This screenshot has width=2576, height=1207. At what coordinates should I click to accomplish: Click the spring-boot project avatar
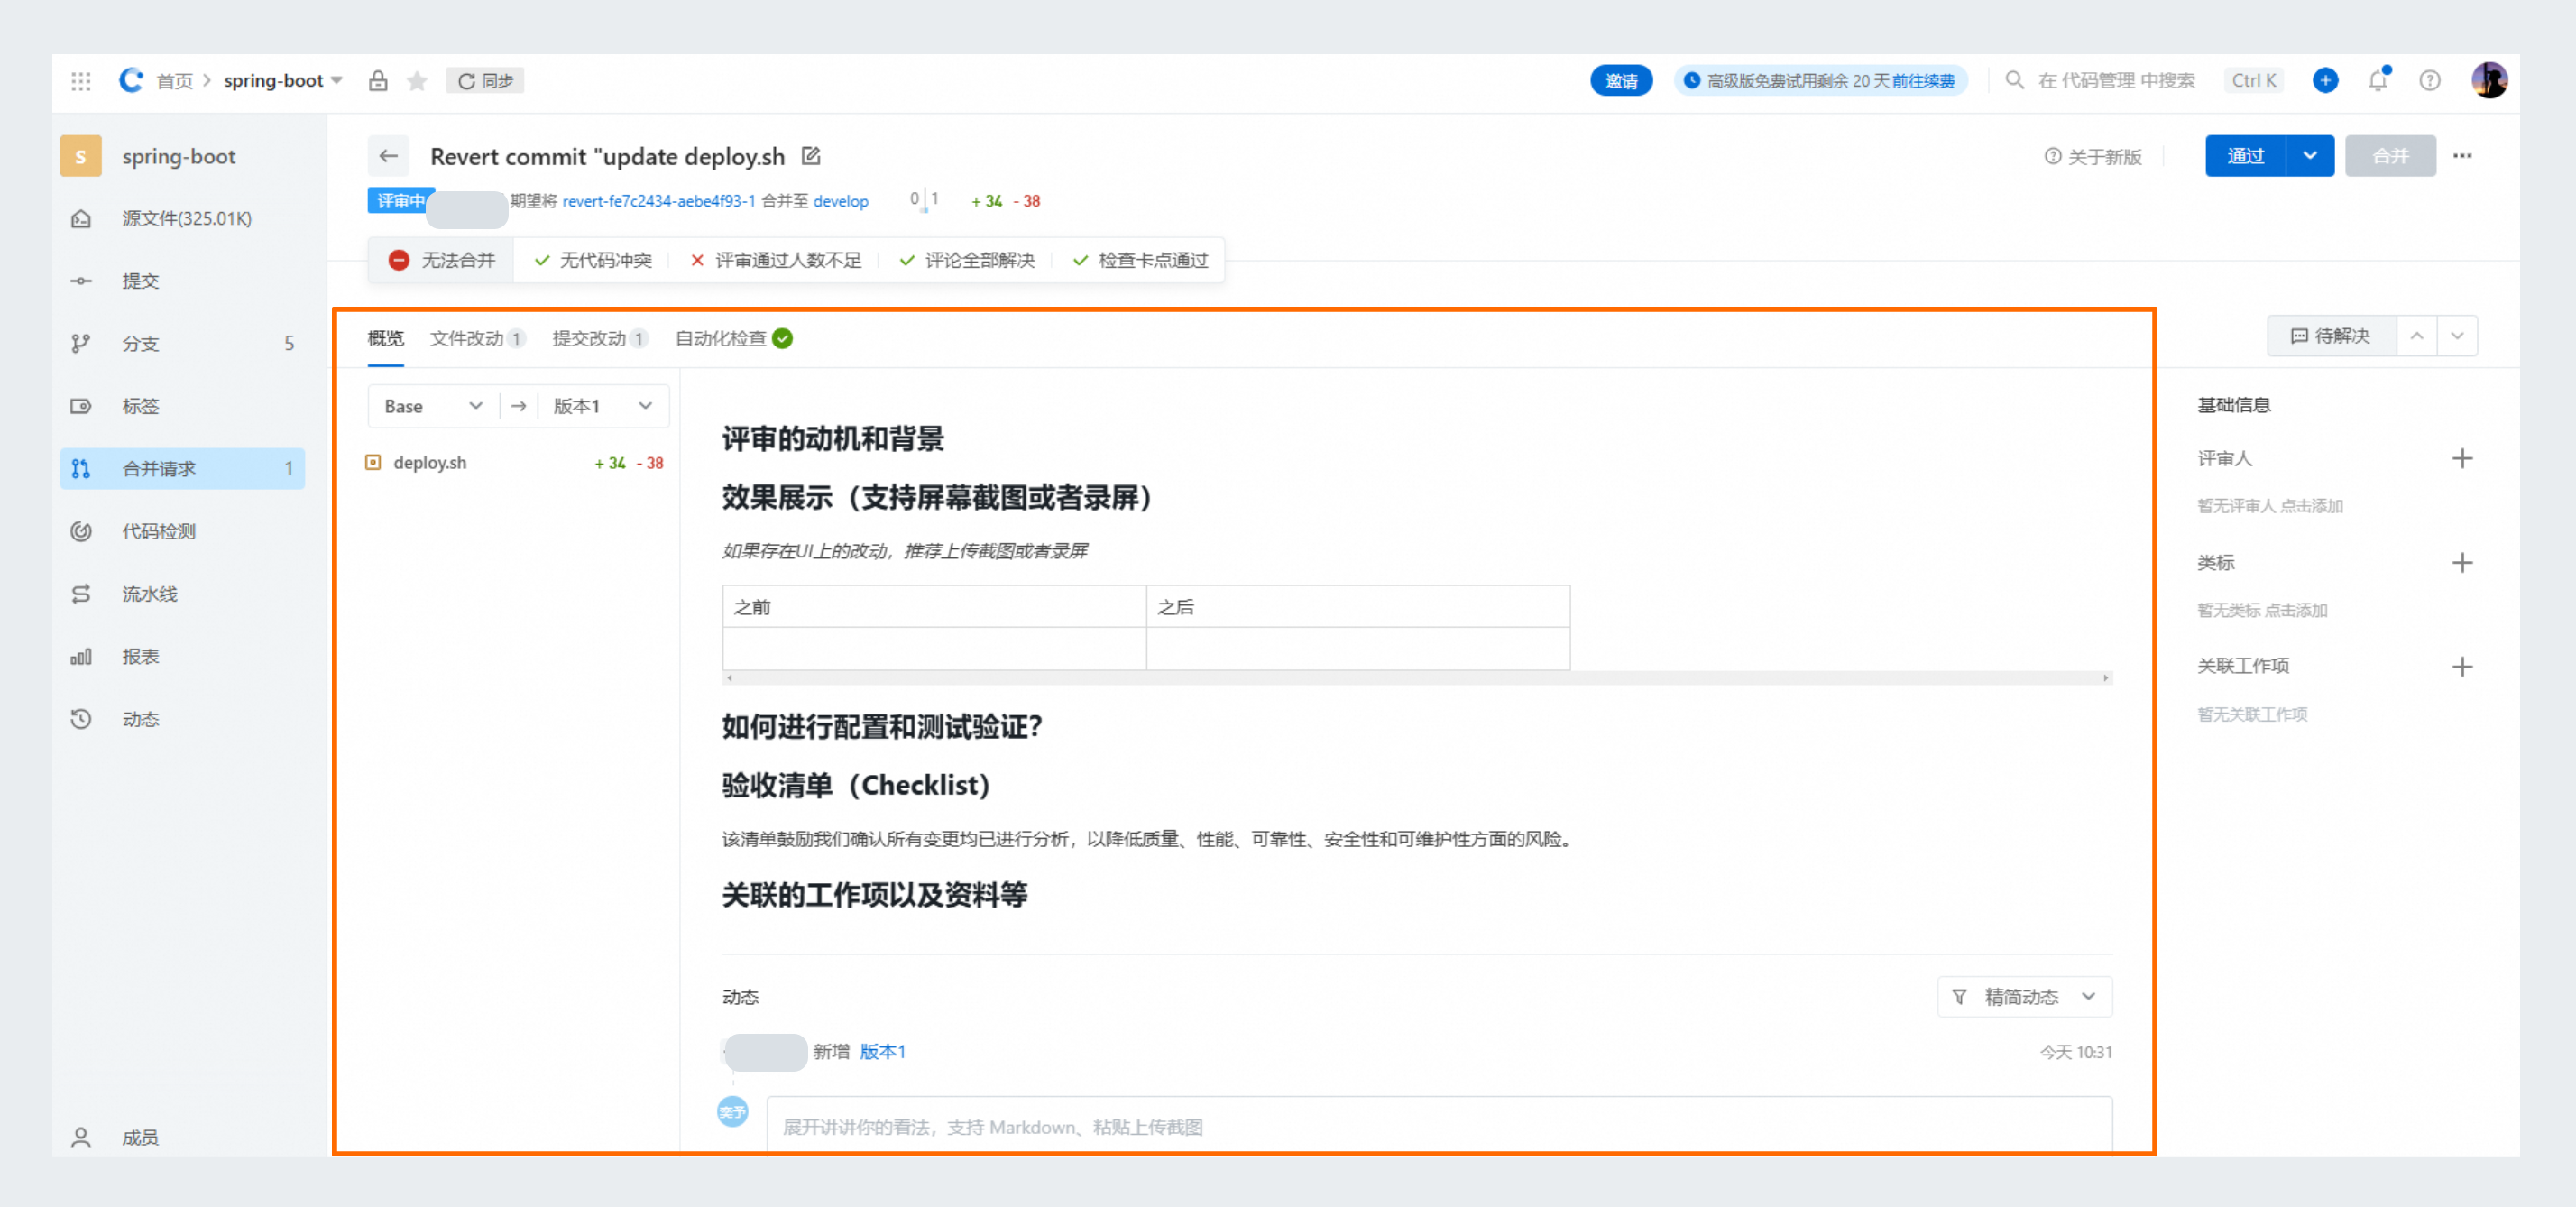coord(81,156)
